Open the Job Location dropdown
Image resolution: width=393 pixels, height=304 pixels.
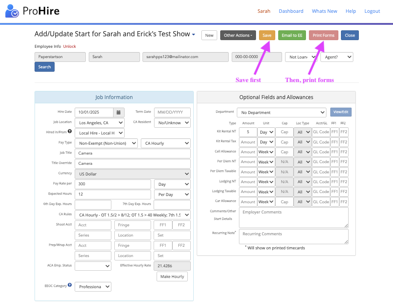click(x=99, y=123)
